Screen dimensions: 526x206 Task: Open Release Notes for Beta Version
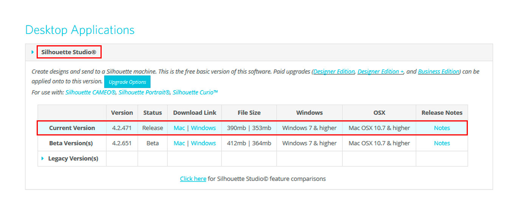pyautogui.click(x=442, y=143)
